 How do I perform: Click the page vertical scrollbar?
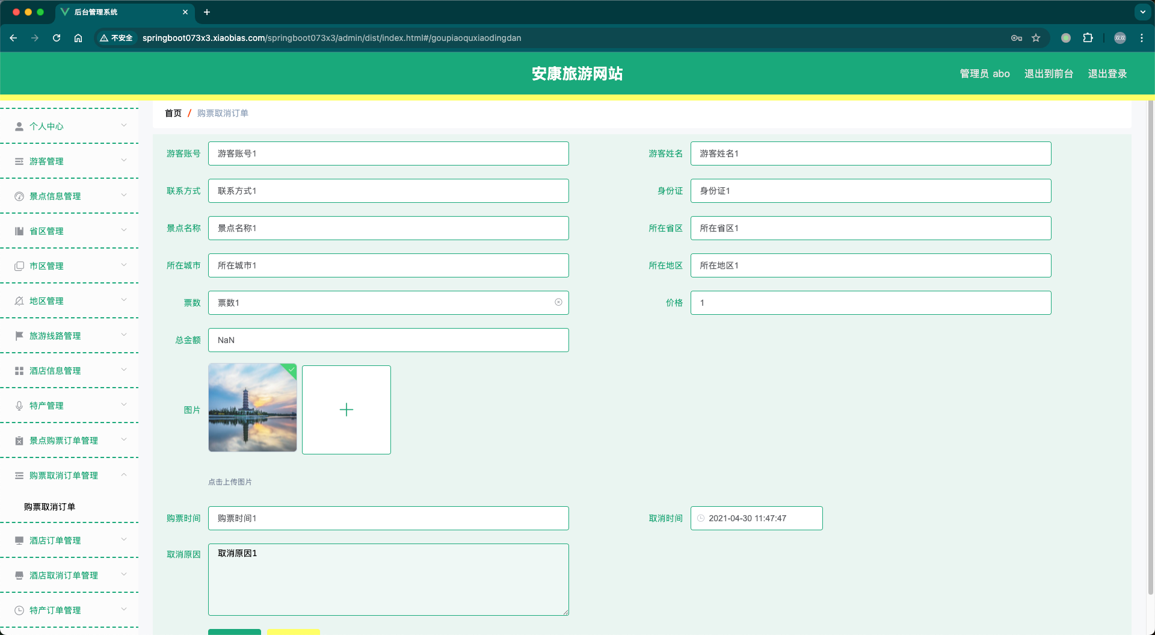pos(1151,346)
